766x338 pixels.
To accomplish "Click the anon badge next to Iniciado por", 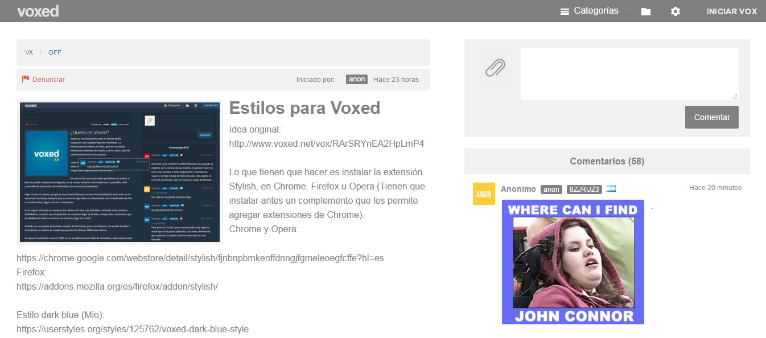I will click(x=356, y=79).
